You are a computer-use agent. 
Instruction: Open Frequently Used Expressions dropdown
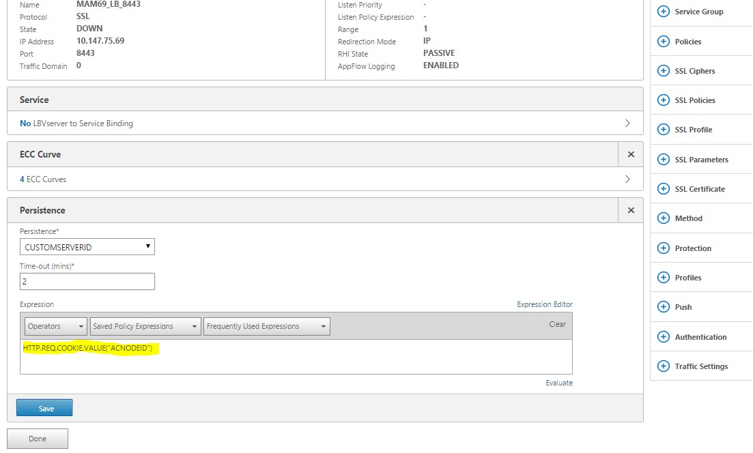coord(266,327)
